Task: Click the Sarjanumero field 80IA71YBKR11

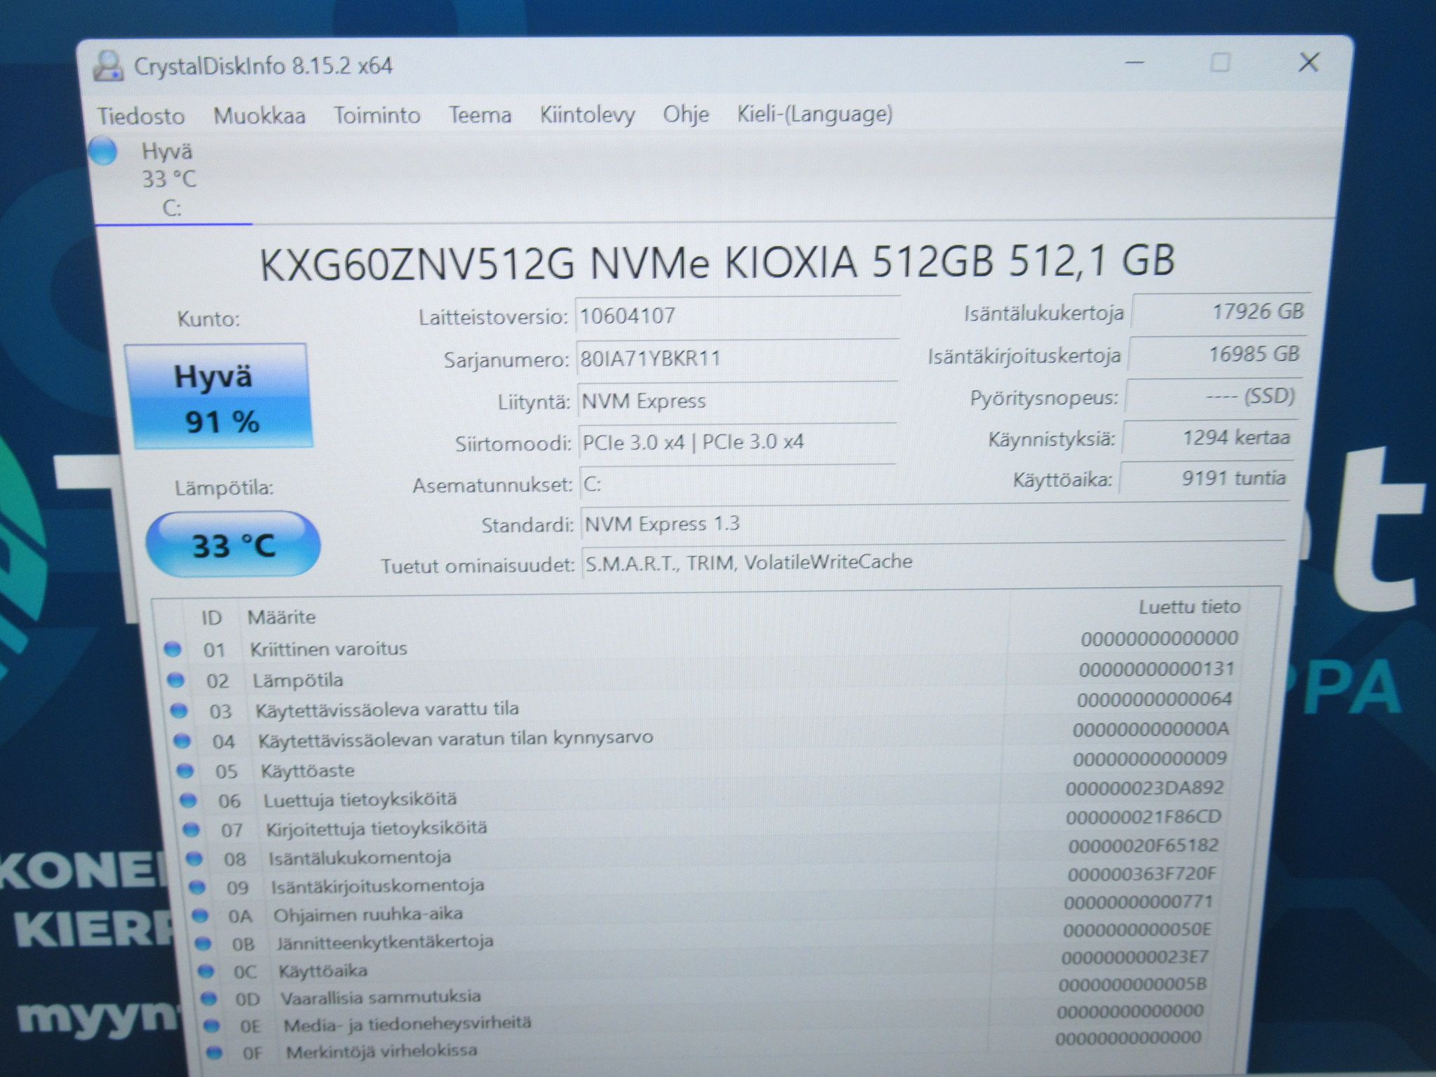Action: (738, 359)
